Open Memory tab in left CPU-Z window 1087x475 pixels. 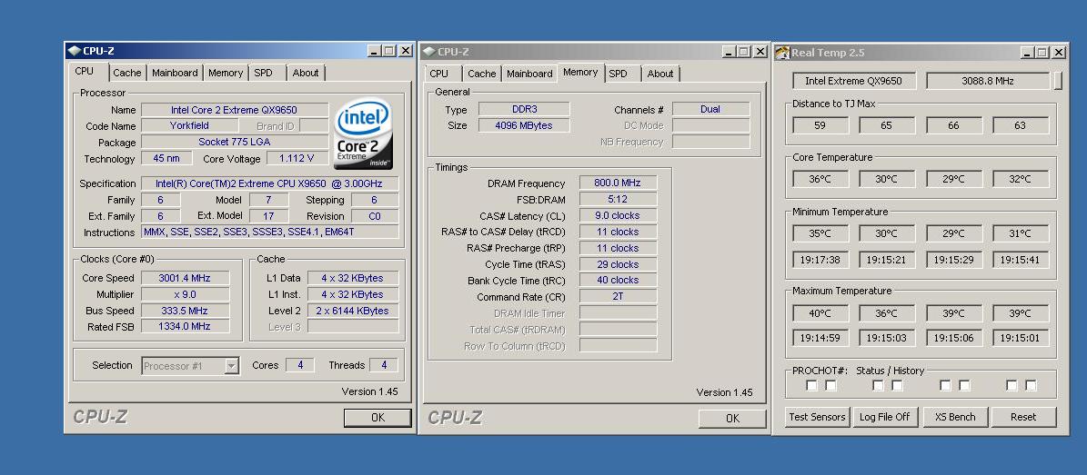coord(226,73)
